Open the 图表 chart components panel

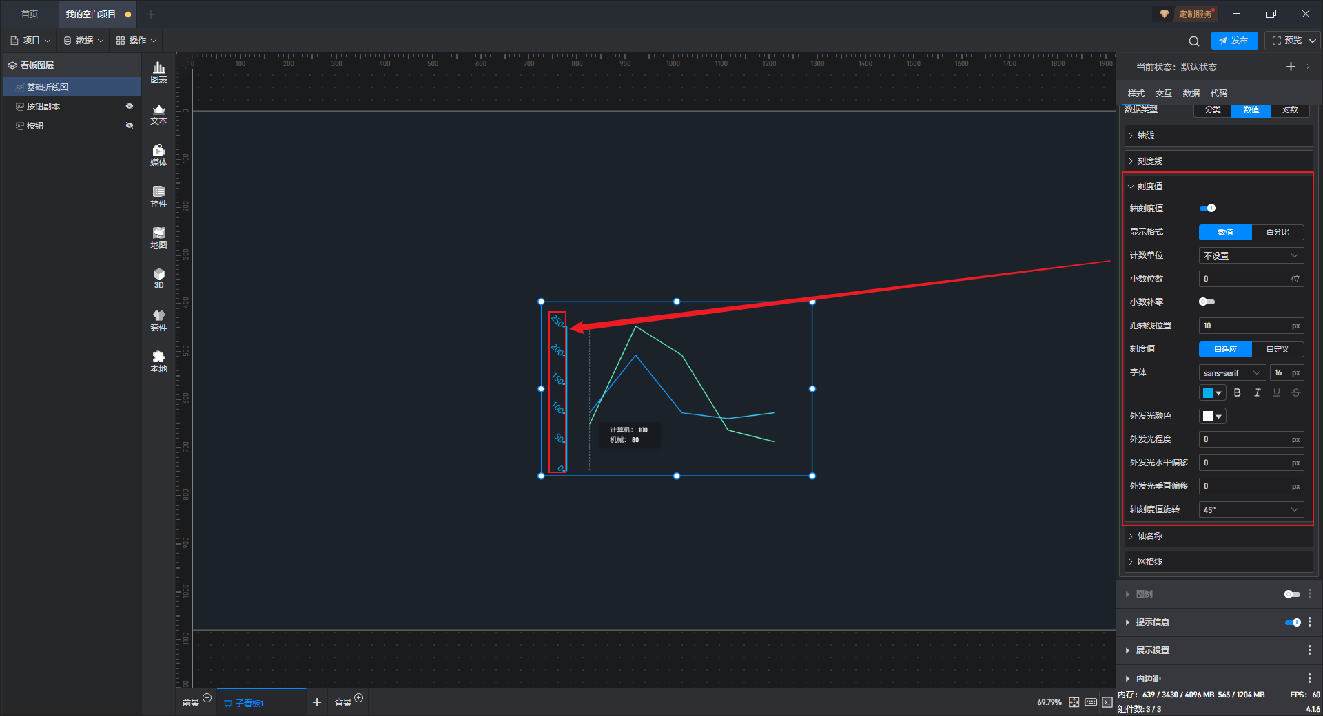158,72
